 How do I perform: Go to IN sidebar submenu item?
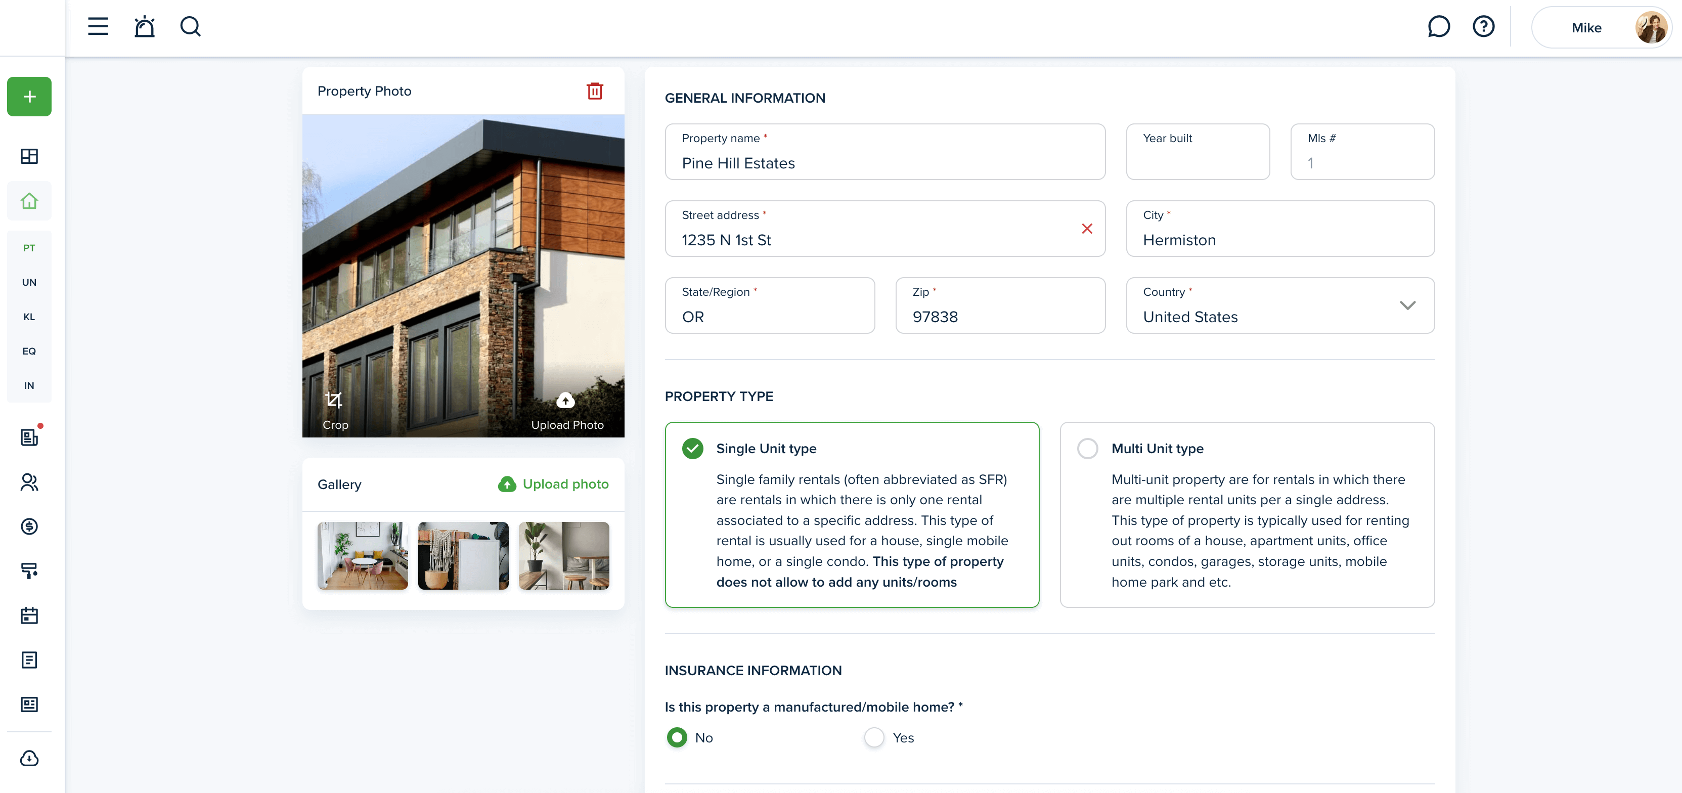point(29,385)
